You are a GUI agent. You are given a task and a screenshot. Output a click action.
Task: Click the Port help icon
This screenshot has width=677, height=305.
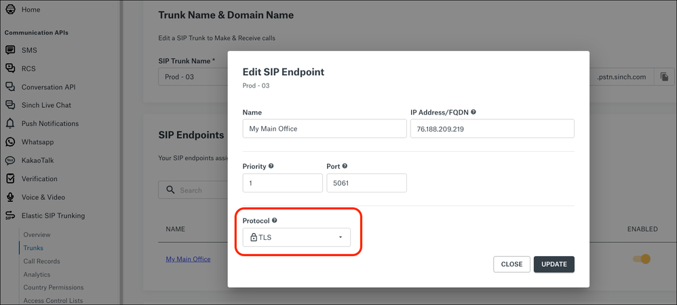tap(345, 166)
